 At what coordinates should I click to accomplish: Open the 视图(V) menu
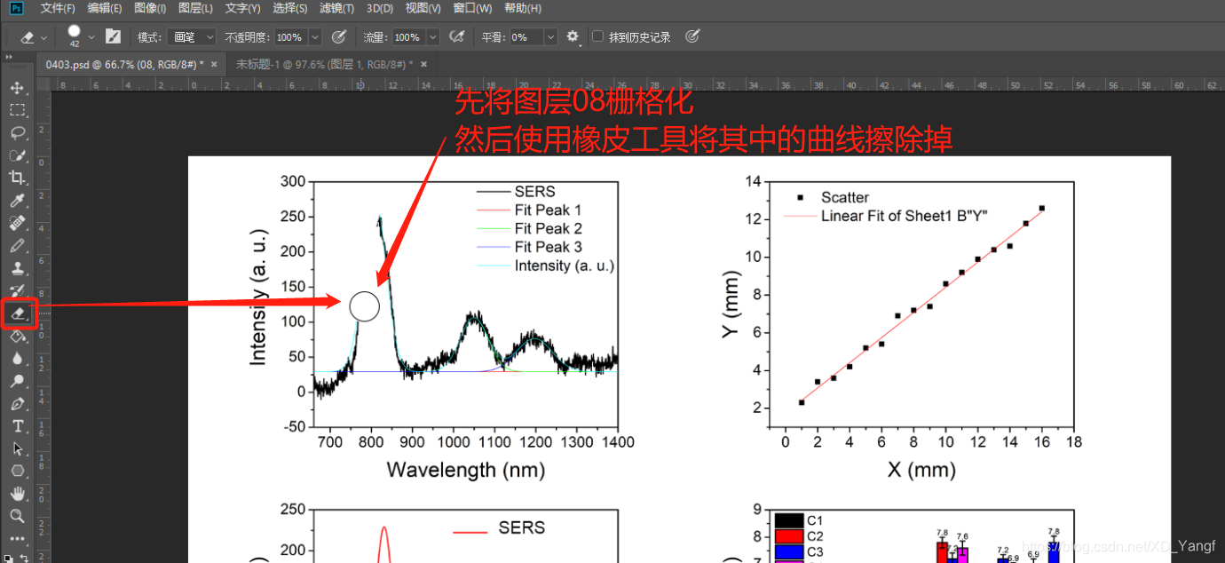pos(423,8)
